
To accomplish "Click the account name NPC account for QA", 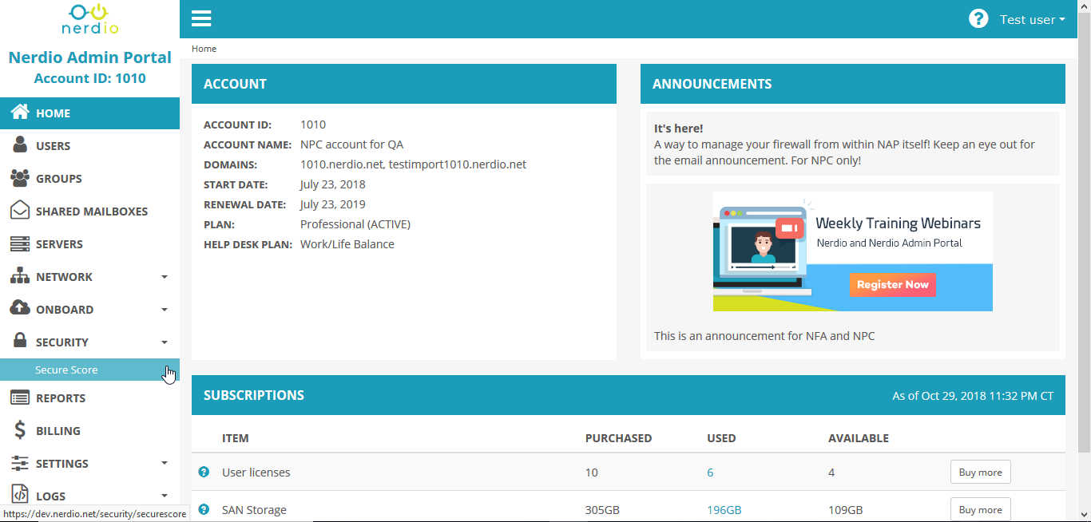I will pos(352,144).
